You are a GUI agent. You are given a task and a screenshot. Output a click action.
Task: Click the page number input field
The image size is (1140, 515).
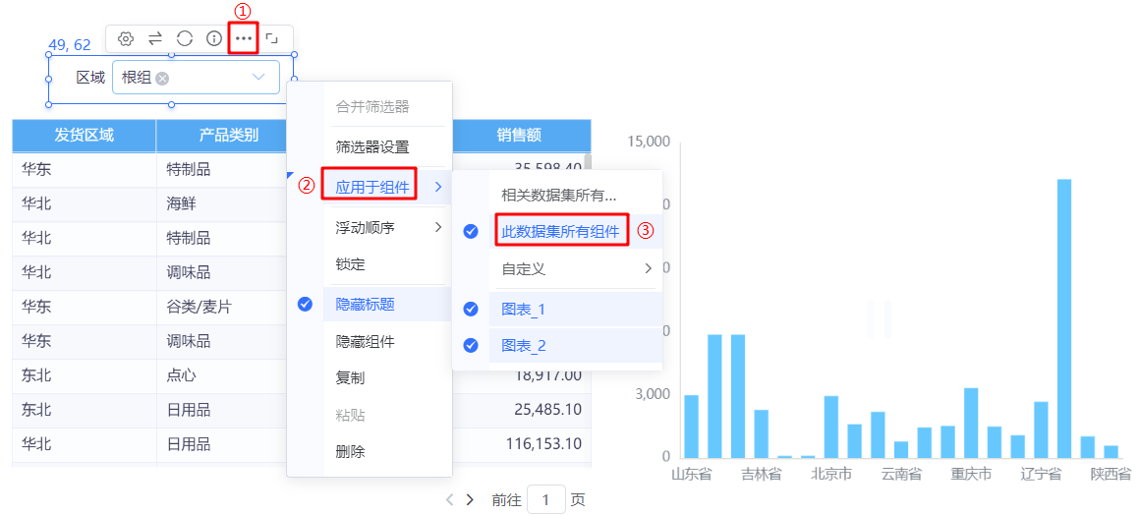(x=546, y=499)
